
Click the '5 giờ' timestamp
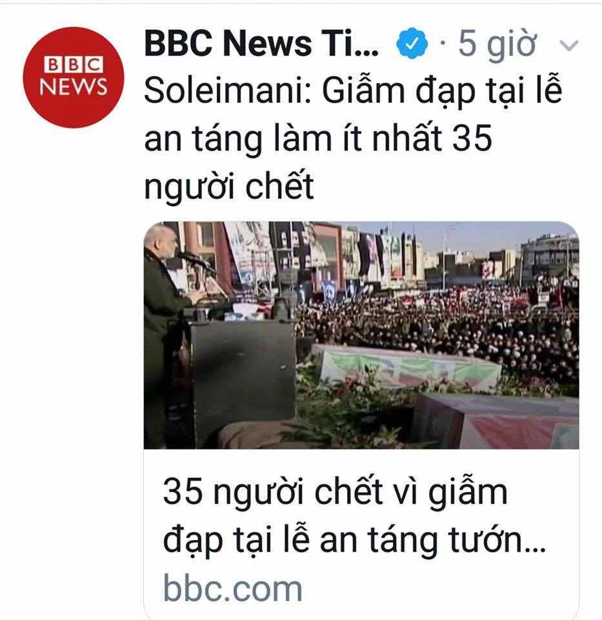tap(497, 45)
